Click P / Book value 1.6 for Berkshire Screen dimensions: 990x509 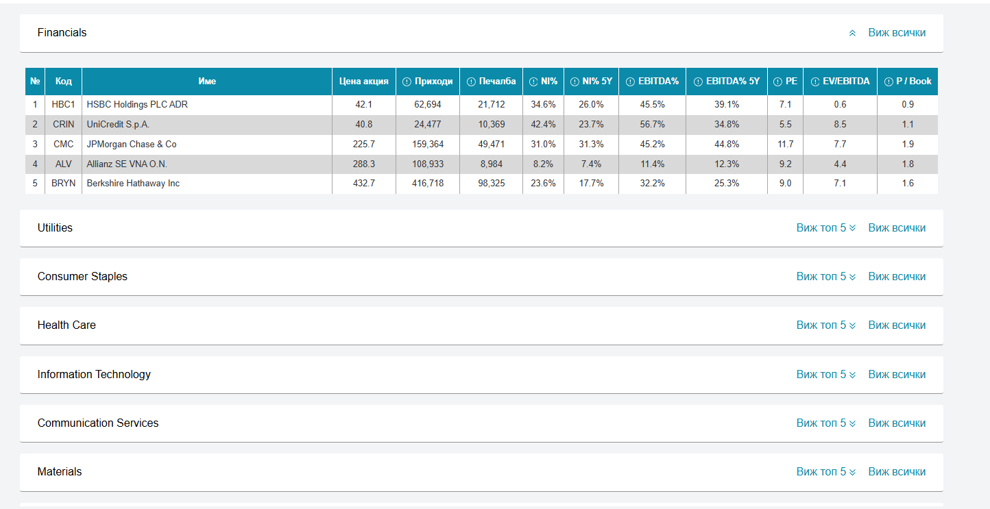[x=908, y=184]
